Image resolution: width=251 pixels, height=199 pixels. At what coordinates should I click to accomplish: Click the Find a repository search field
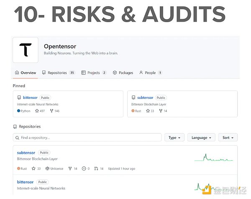point(87,137)
